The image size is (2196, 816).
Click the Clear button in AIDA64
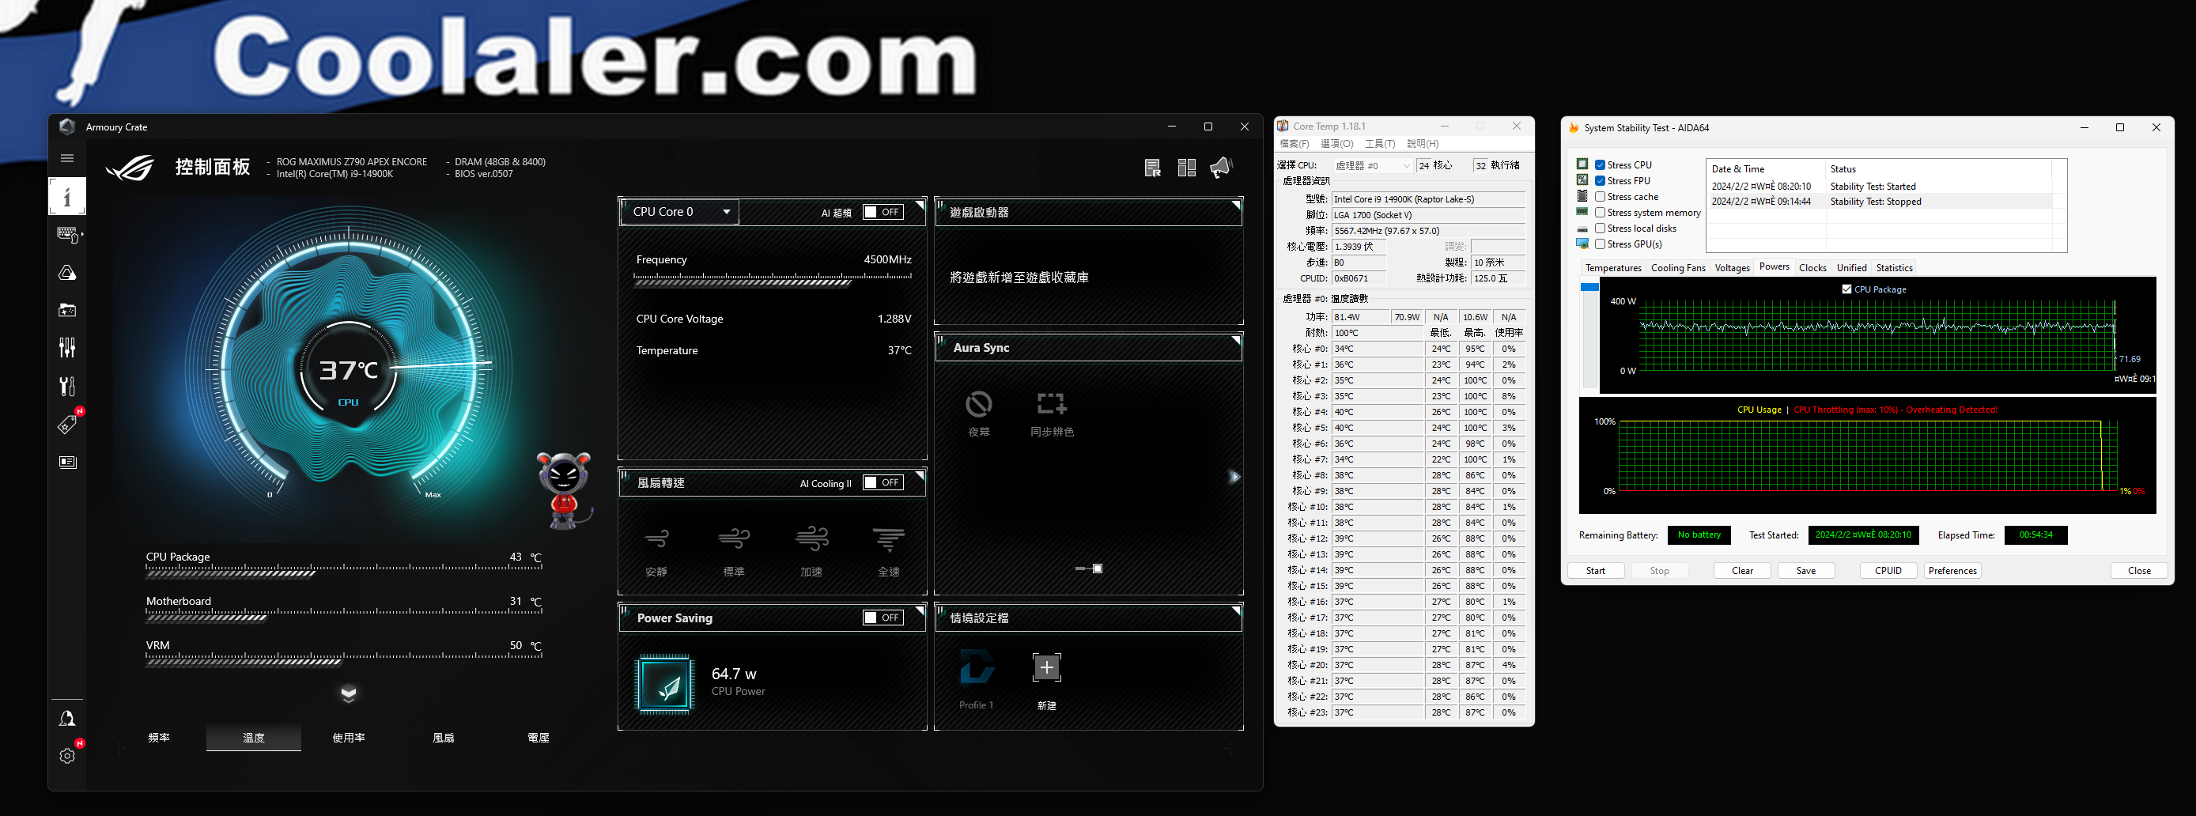click(1742, 570)
